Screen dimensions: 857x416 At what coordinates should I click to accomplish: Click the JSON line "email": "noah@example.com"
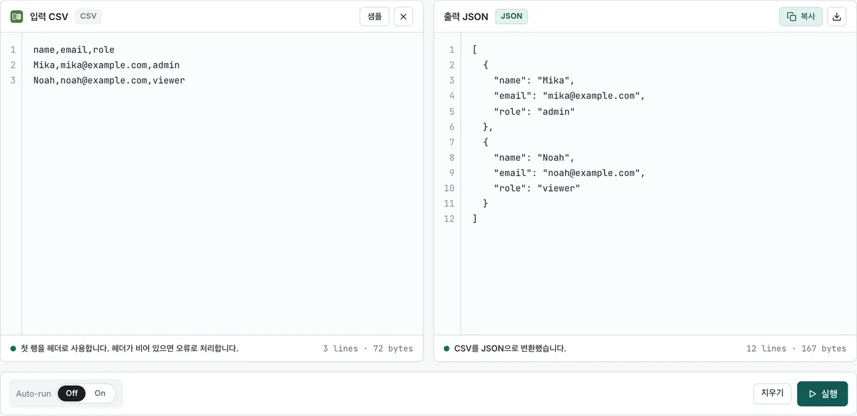[570, 173]
